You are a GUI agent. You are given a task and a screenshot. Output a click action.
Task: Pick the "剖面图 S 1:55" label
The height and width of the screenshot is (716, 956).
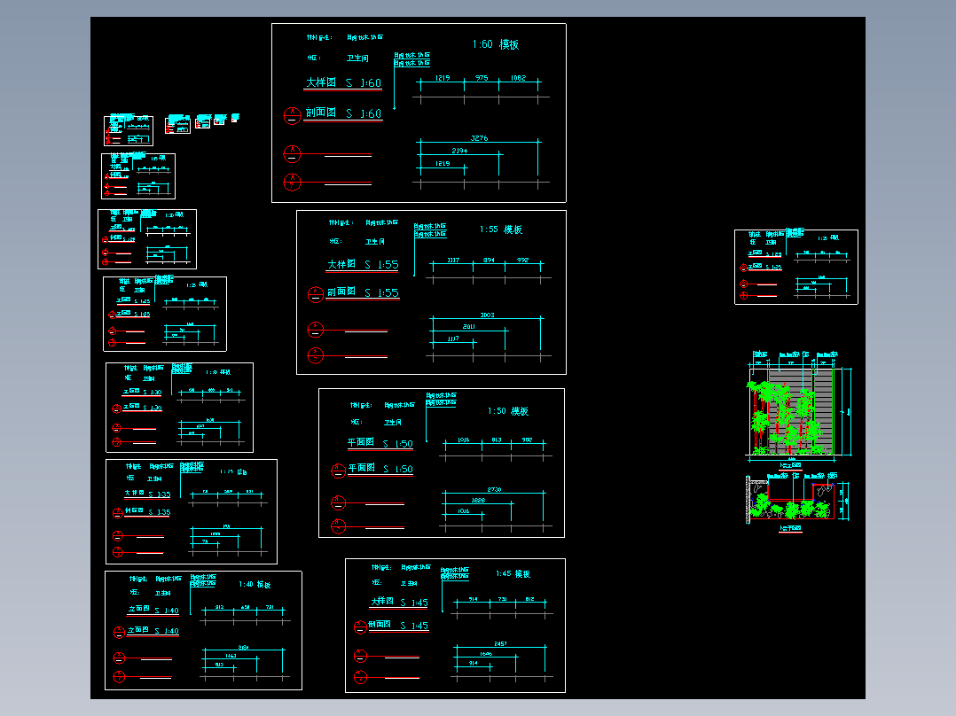363,292
